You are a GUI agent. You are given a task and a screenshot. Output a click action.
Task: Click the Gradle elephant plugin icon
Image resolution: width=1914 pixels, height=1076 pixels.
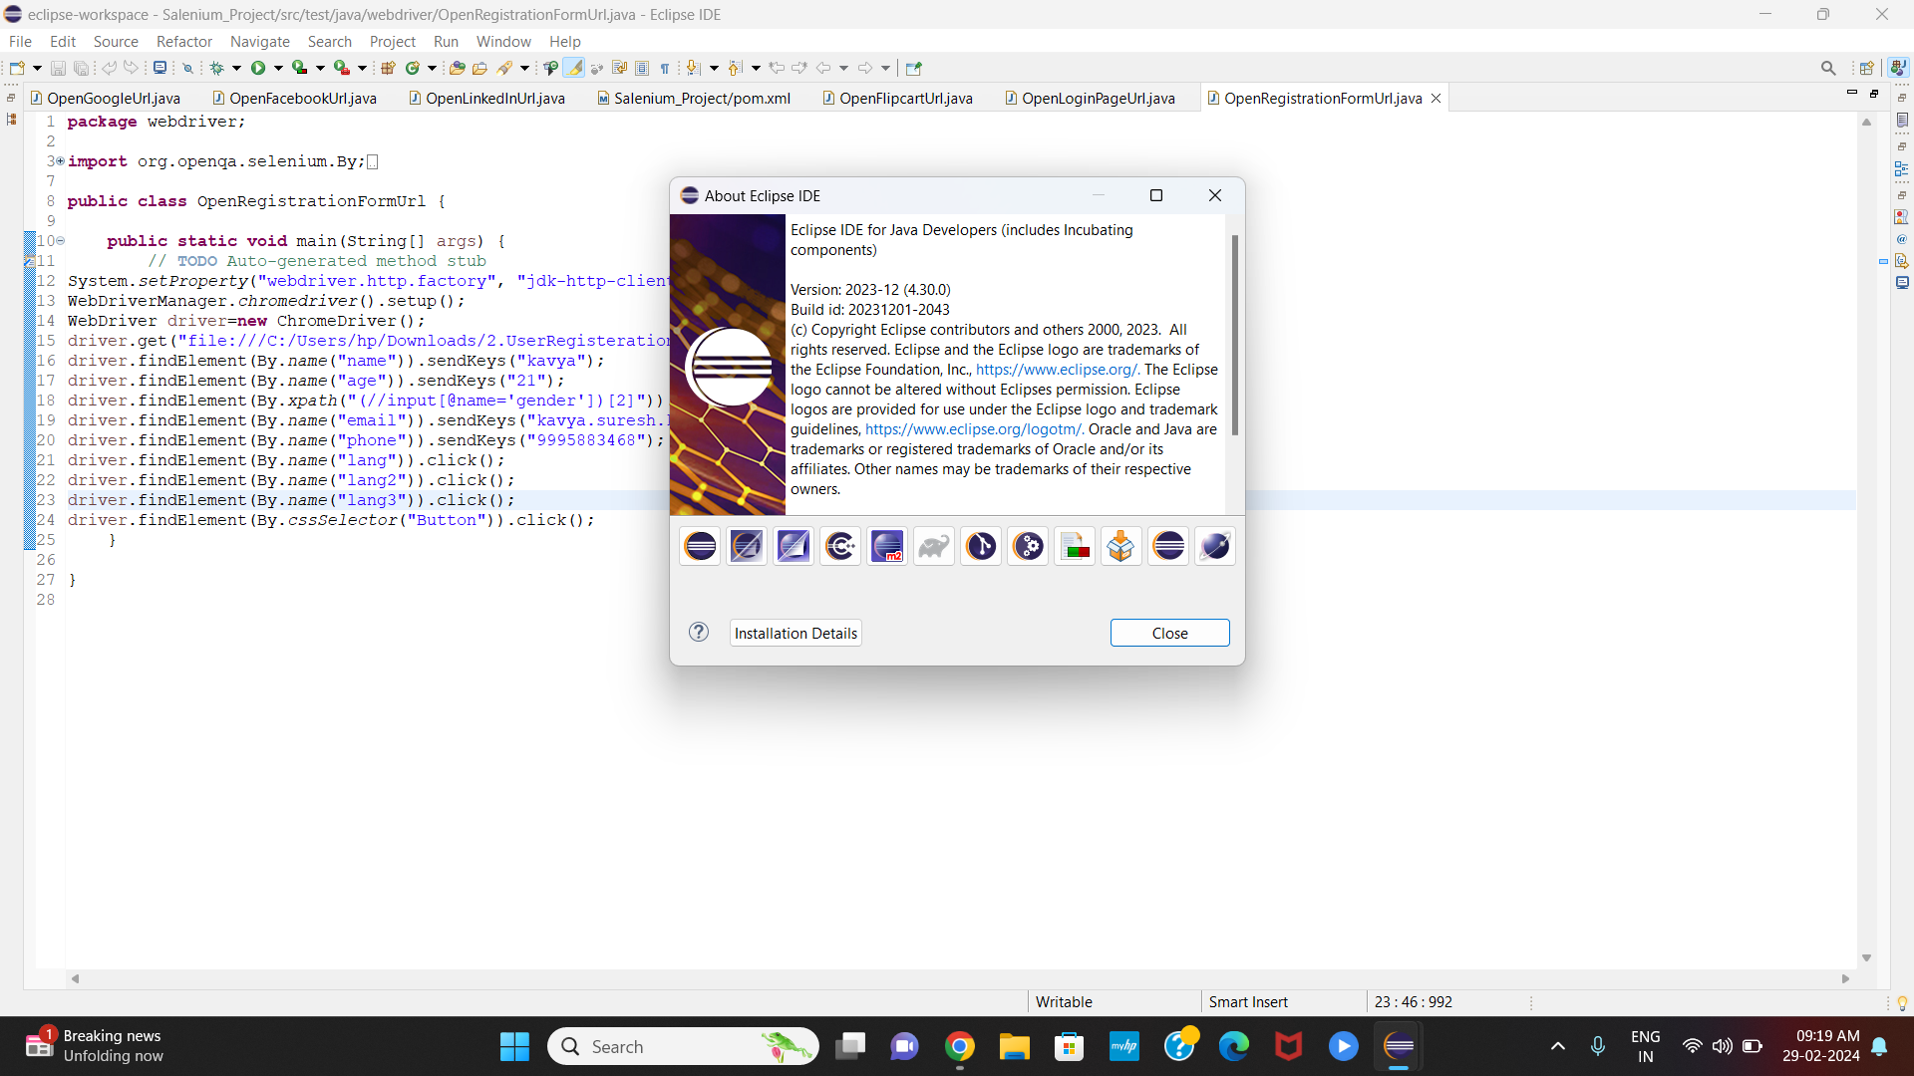click(x=934, y=546)
